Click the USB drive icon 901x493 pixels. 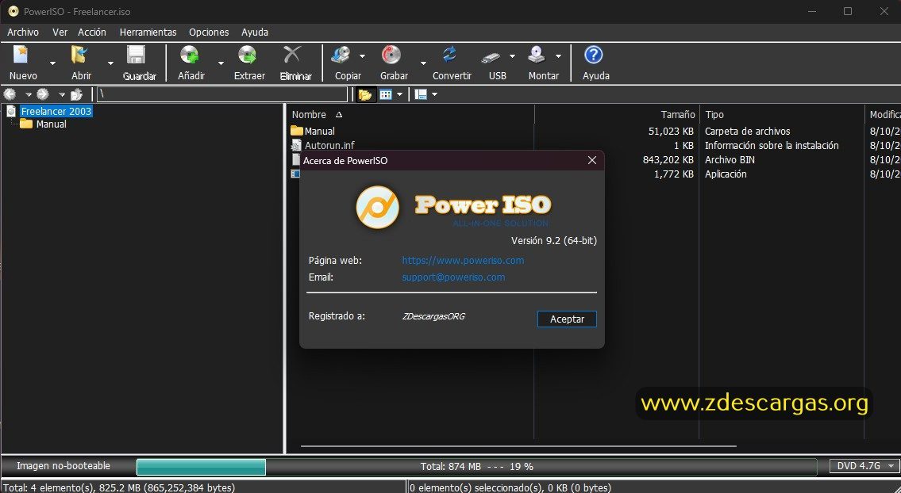pos(491,56)
